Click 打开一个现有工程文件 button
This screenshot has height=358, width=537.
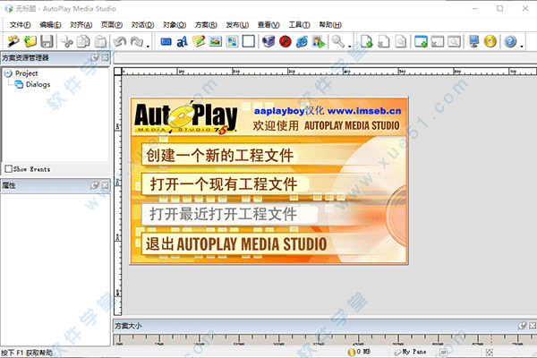click(x=225, y=184)
